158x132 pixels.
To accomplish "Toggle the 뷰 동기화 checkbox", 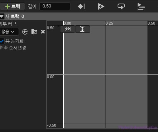I will [x=2, y=41].
